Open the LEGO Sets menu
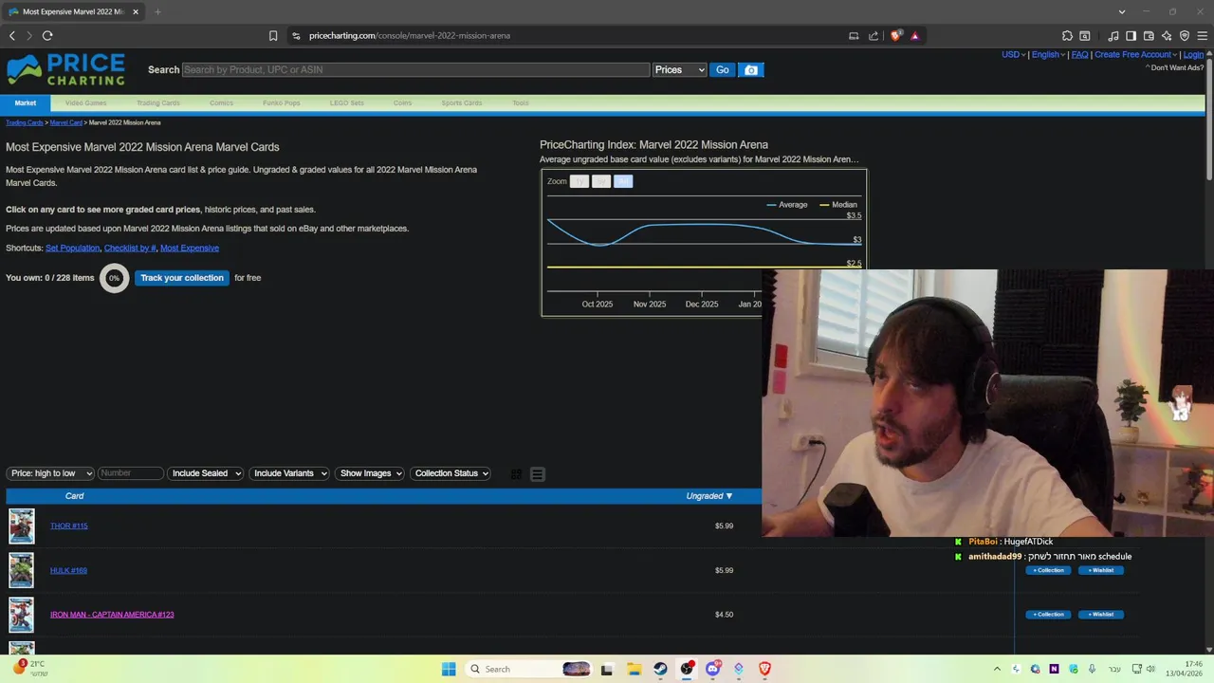Image resolution: width=1214 pixels, height=683 pixels. pos(346,102)
